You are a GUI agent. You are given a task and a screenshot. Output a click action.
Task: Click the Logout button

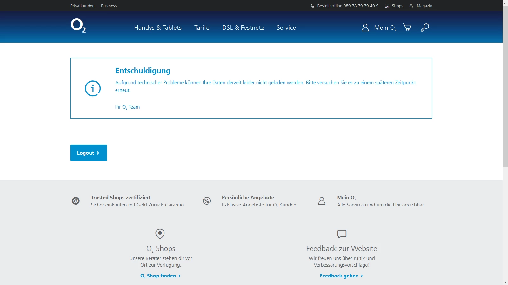[89, 153]
